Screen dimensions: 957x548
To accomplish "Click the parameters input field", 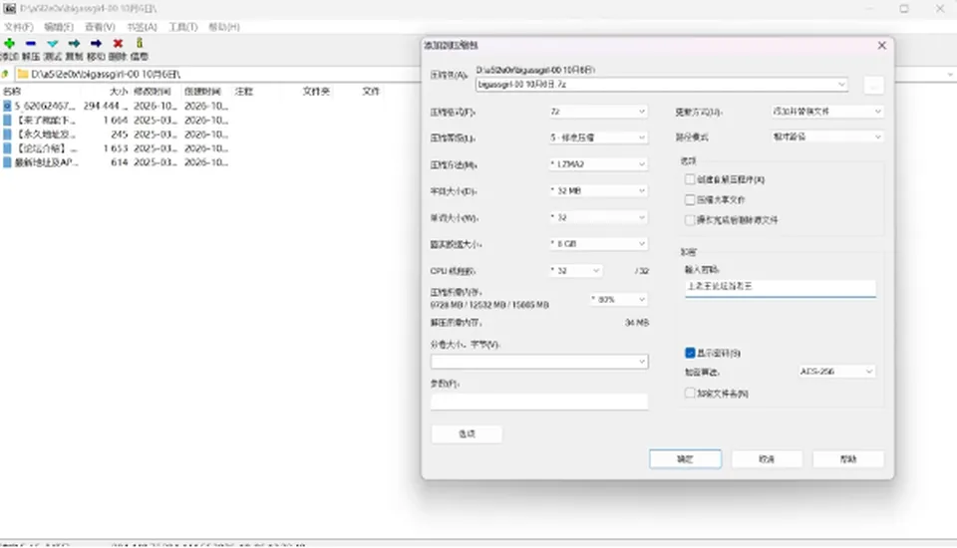I will tap(539, 401).
